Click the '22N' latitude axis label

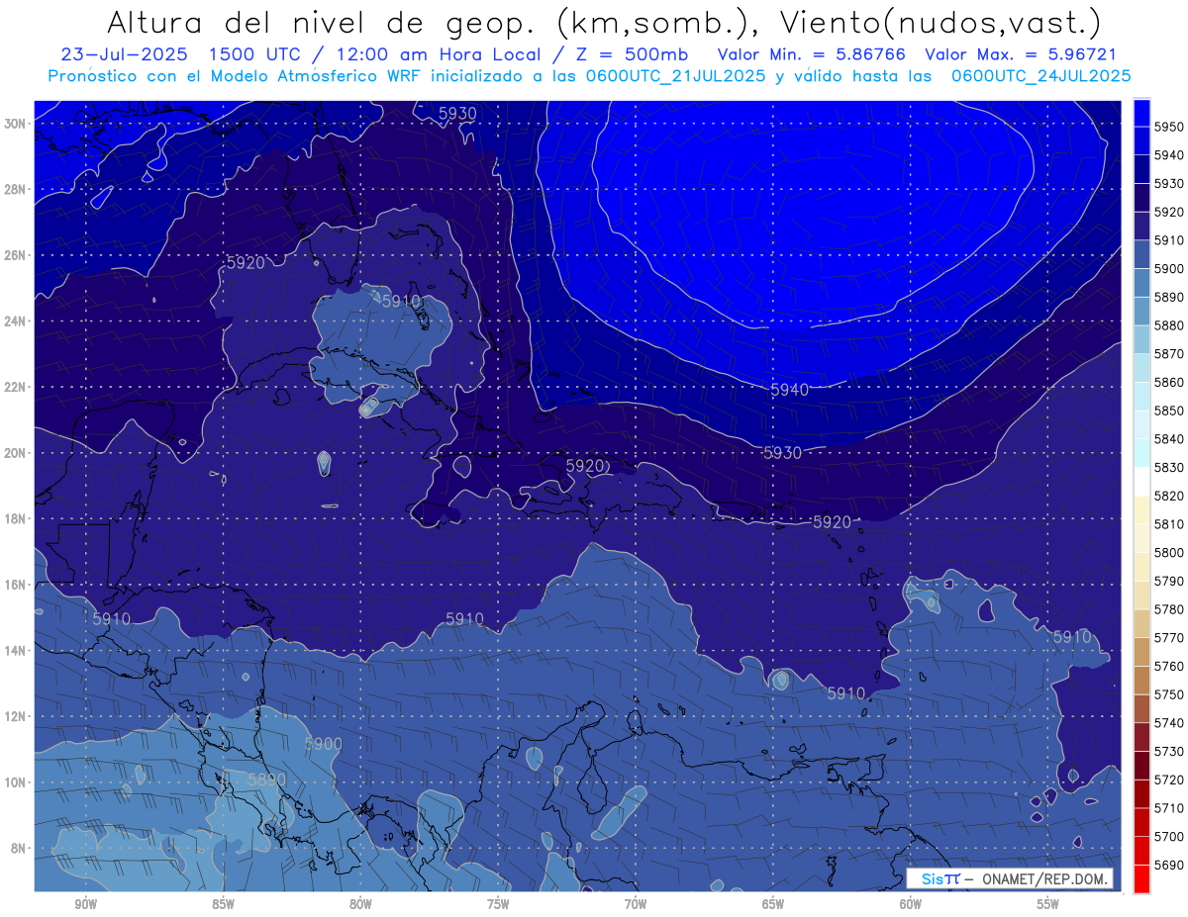point(16,387)
